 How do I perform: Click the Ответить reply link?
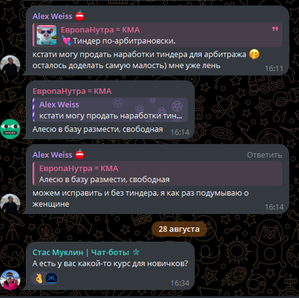click(x=265, y=155)
